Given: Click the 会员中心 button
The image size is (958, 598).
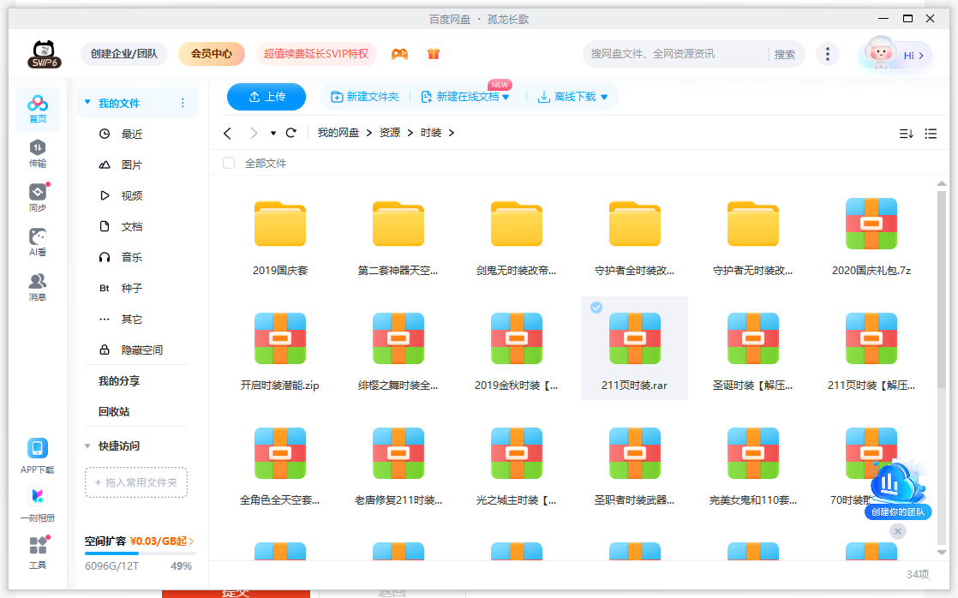Looking at the screenshot, I should point(212,54).
